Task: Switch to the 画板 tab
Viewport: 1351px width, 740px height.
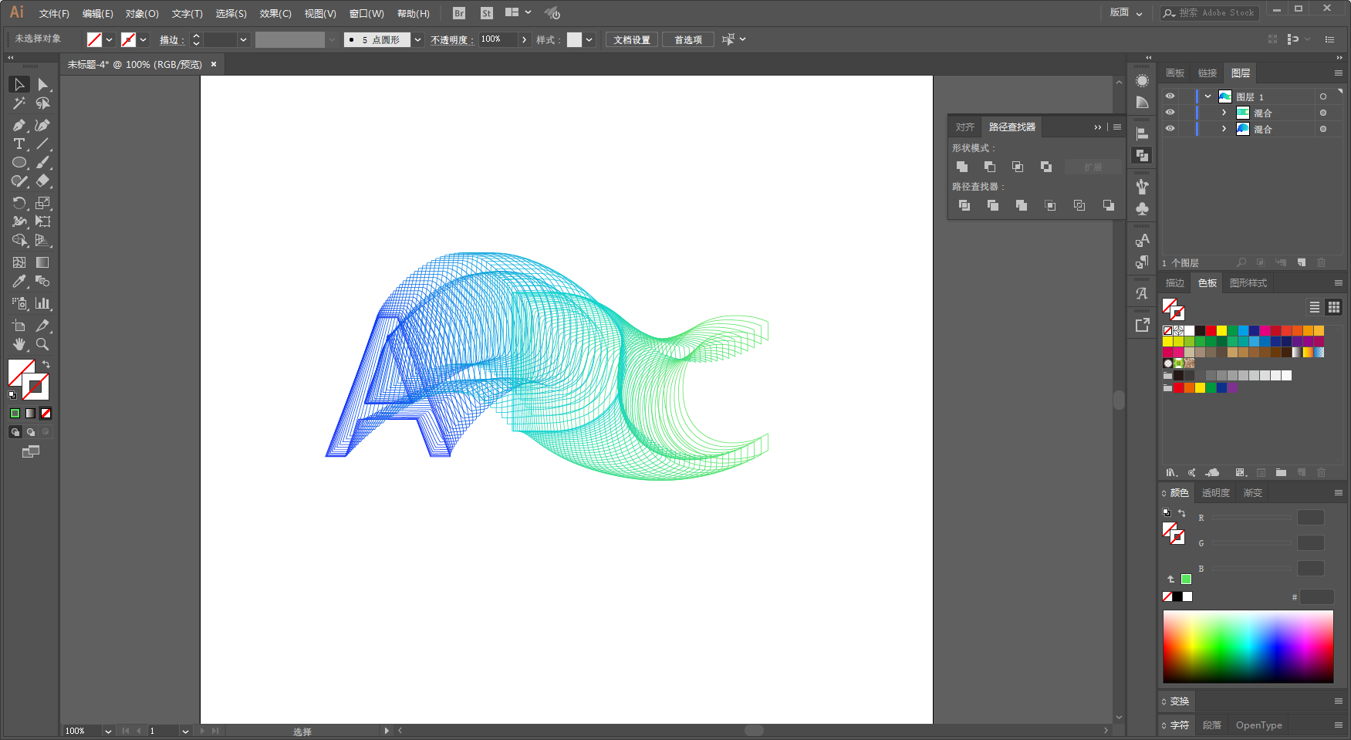Action: [1175, 73]
